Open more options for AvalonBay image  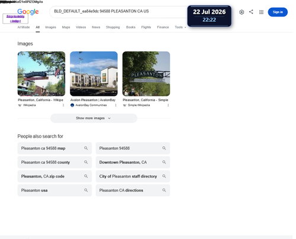pos(116,105)
